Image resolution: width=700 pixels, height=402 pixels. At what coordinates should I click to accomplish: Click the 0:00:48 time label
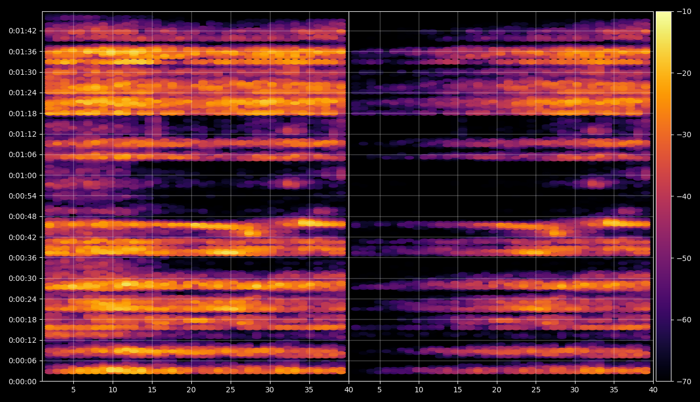coord(22,216)
